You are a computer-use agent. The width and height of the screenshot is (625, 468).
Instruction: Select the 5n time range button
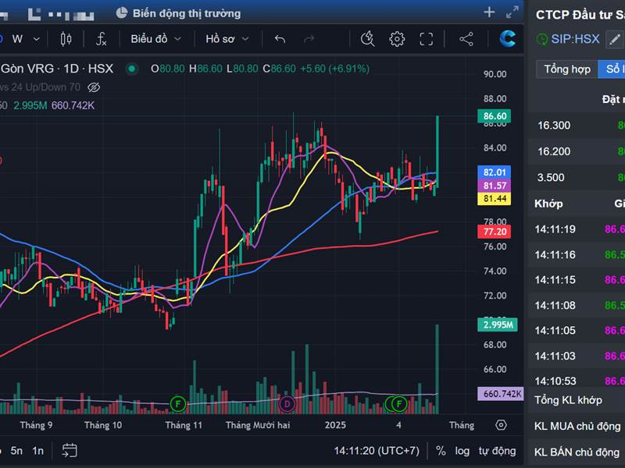(16, 450)
